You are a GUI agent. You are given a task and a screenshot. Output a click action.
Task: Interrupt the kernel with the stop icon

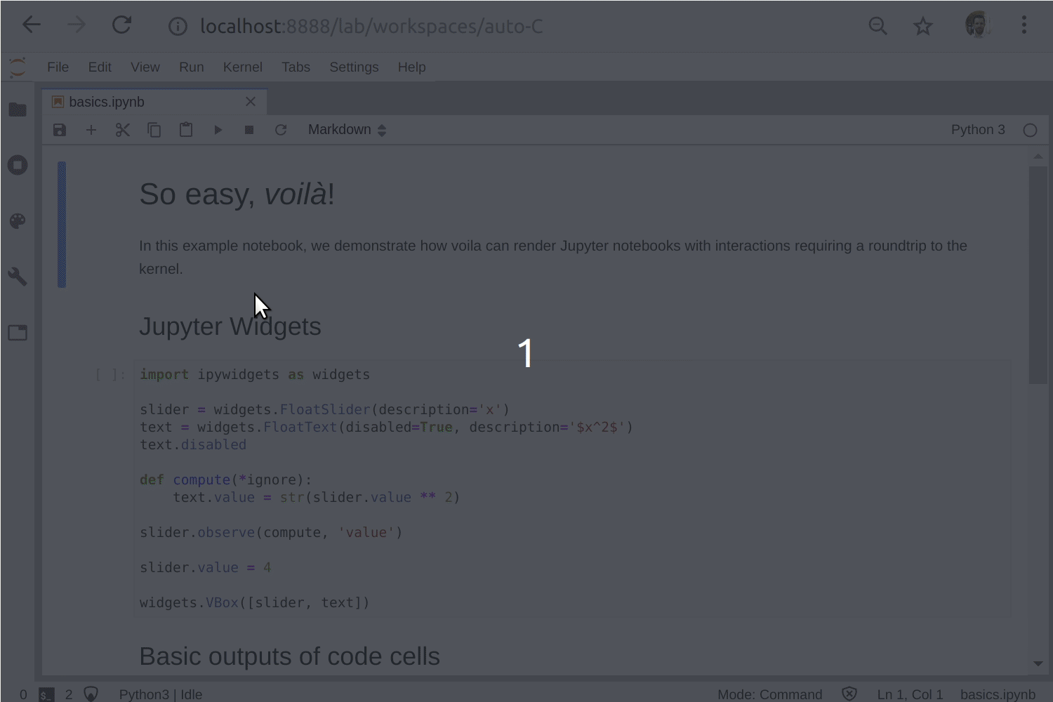coord(249,130)
